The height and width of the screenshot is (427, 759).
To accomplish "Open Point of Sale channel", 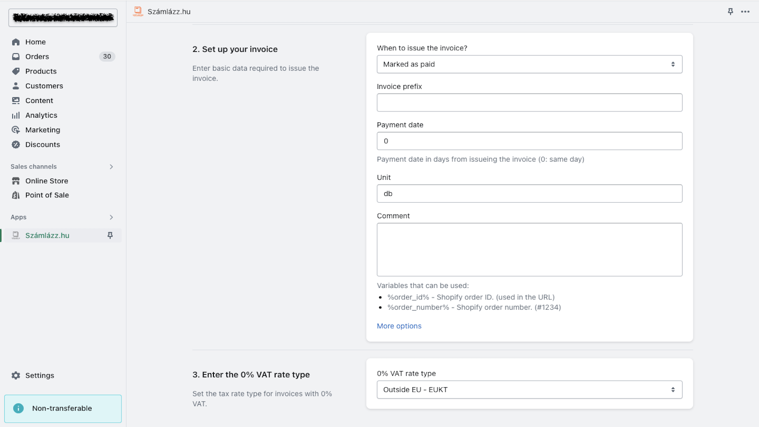I will pos(47,195).
